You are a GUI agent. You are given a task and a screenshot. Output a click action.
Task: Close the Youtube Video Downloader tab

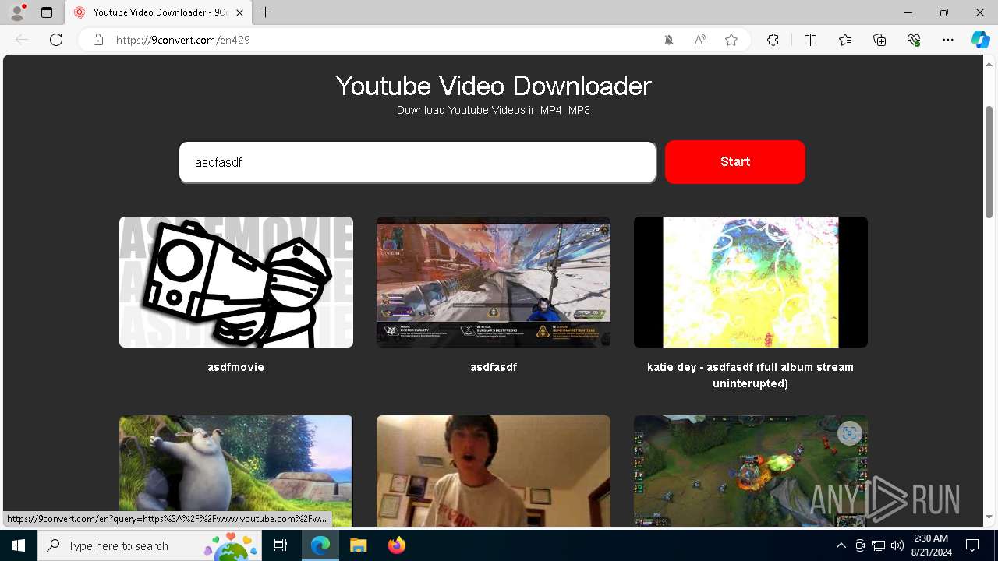(239, 12)
